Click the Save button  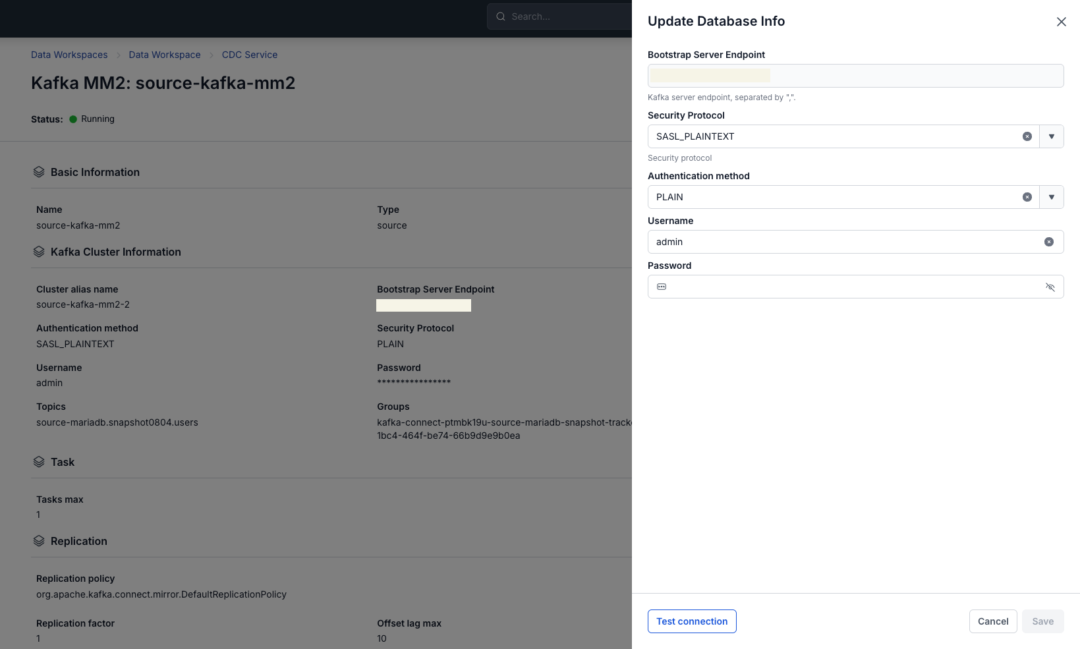pos(1042,621)
